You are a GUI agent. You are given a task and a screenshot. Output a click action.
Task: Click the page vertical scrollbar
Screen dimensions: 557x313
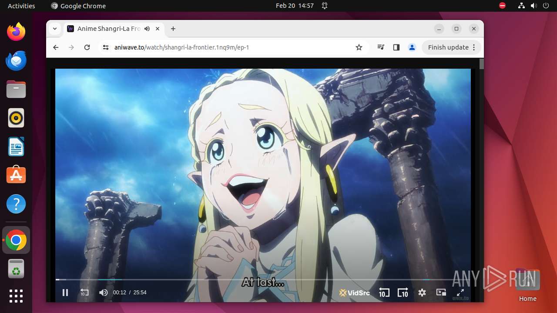tap(482, 64)
